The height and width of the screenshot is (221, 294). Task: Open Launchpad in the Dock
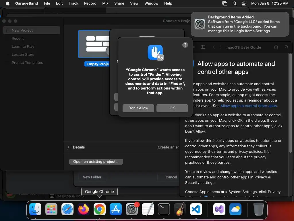tap(51, 209)
